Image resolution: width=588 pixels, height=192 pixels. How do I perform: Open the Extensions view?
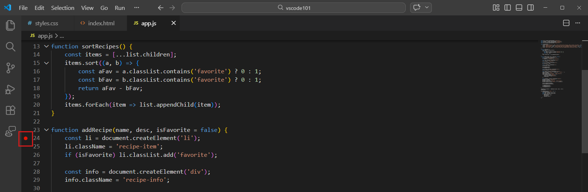click(x=10, y=110)
